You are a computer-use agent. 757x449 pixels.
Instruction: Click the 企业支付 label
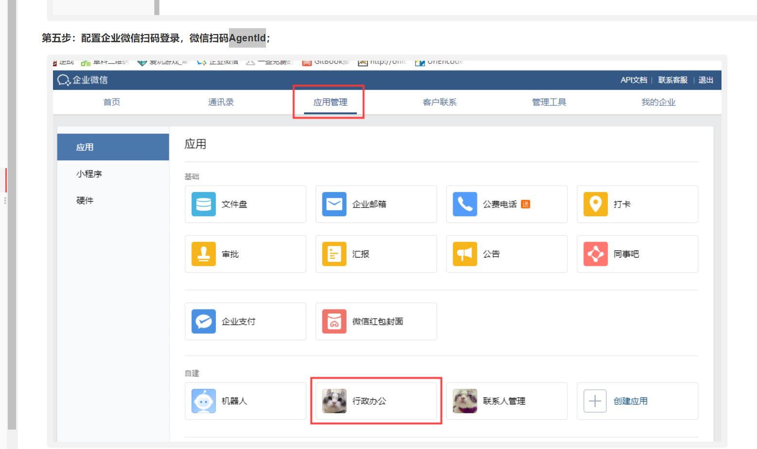tap(238, 321)
